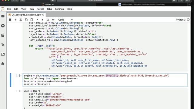The image size is (194, 109).
Task: Interrupt the kernel with stop icon
Action: 42,20
